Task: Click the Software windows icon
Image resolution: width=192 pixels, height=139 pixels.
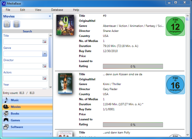Action: tap(6, 127)
